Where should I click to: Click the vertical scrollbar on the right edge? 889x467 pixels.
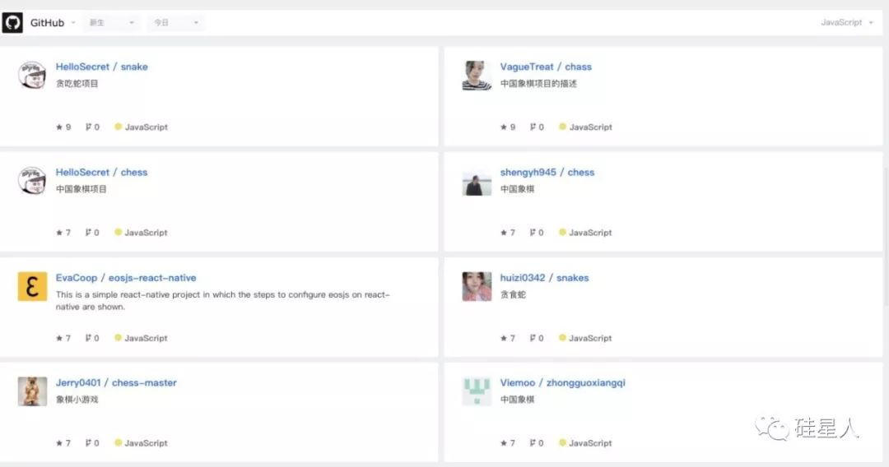[x=887, y=238]
